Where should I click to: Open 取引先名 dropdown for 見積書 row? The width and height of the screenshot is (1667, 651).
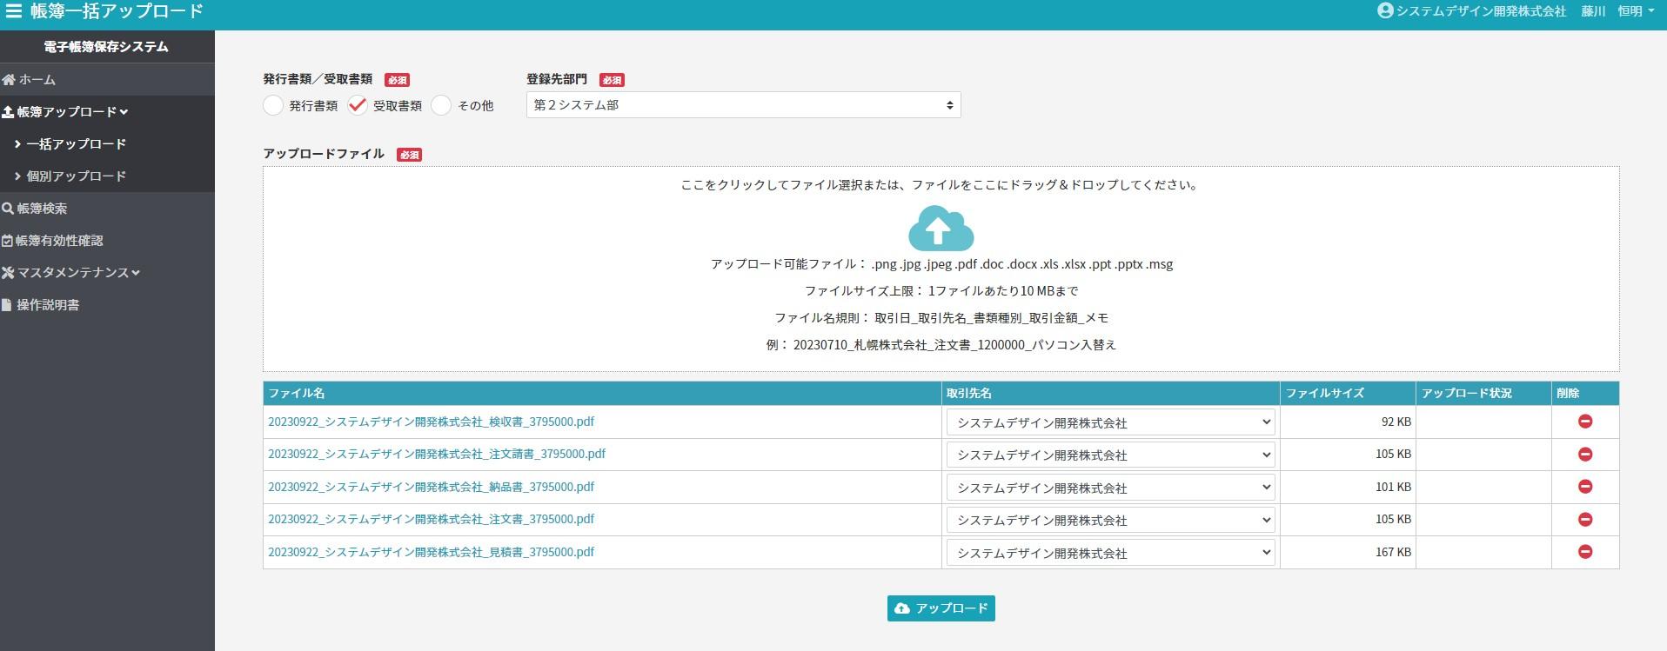(x=1110, y=553)
